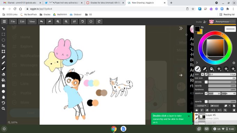Flip the view horizontally with arrows icon
The width and height of the screenshot is (237, 133).
pos(74,22)
